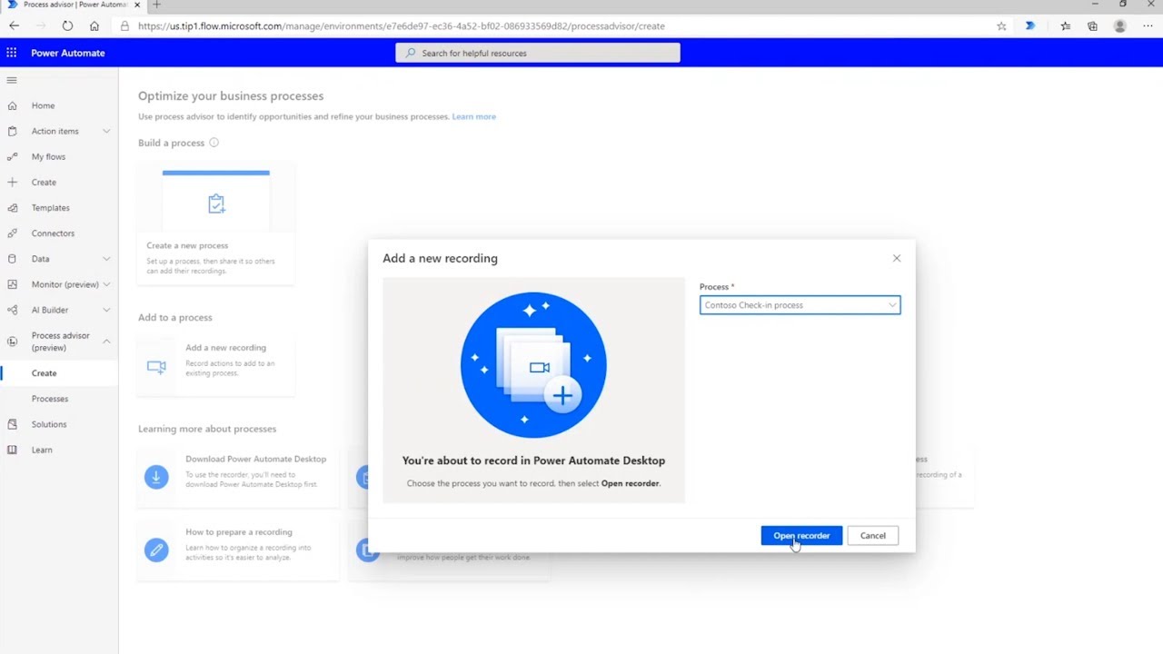Bookmark this page with the star icon
The height and width of the screenshot is (654, 1163).
click(1001, 26)
